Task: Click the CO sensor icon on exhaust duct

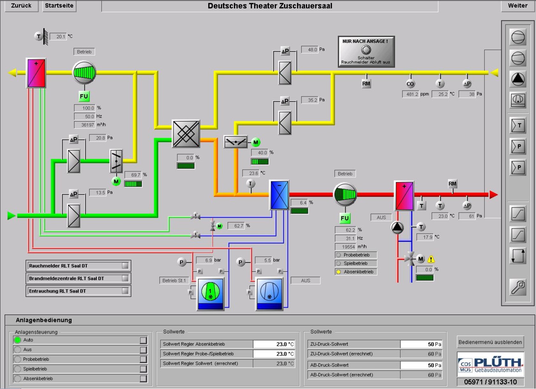Action: point(410,84)
